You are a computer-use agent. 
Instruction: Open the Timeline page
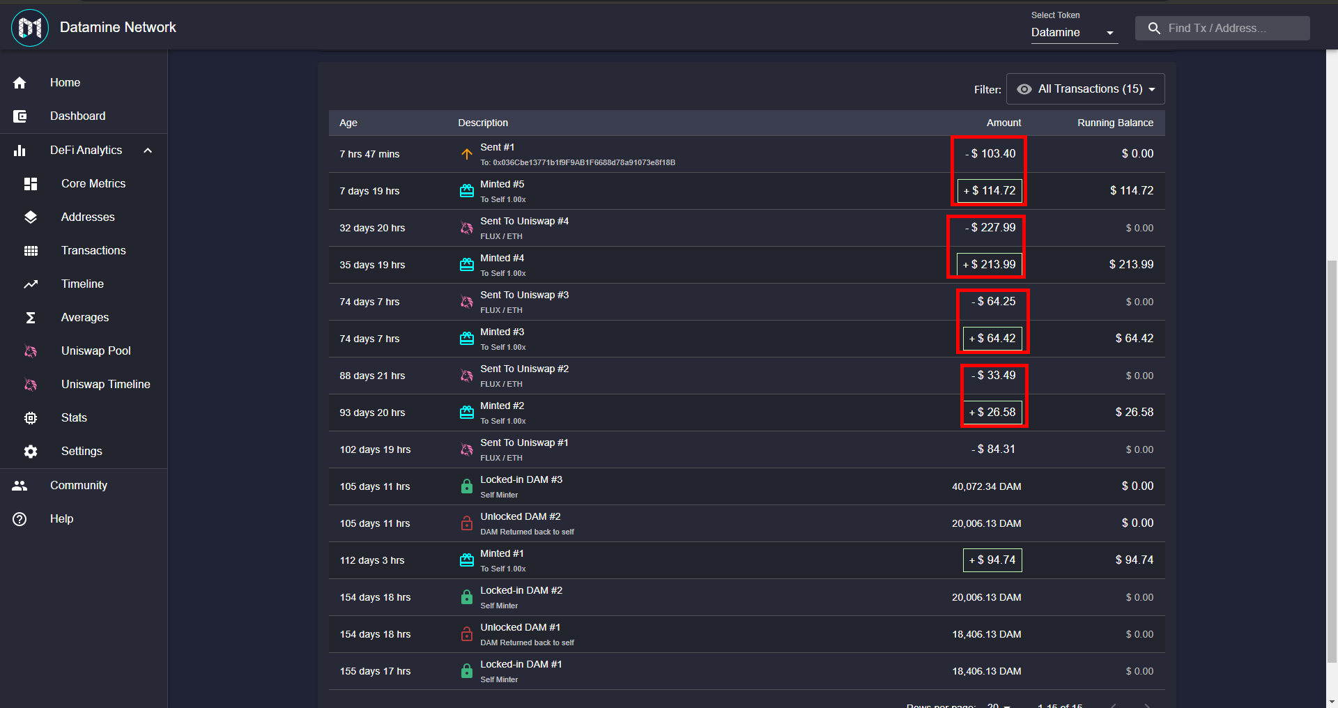[84, 284]
